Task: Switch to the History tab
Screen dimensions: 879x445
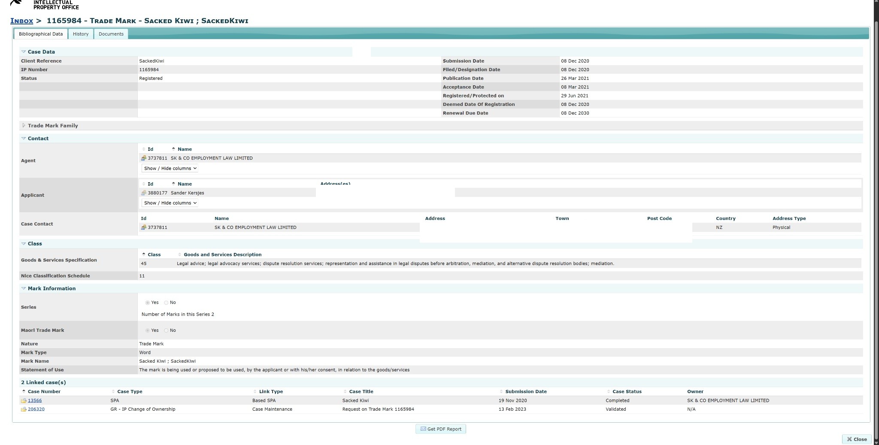Action: 80,34
